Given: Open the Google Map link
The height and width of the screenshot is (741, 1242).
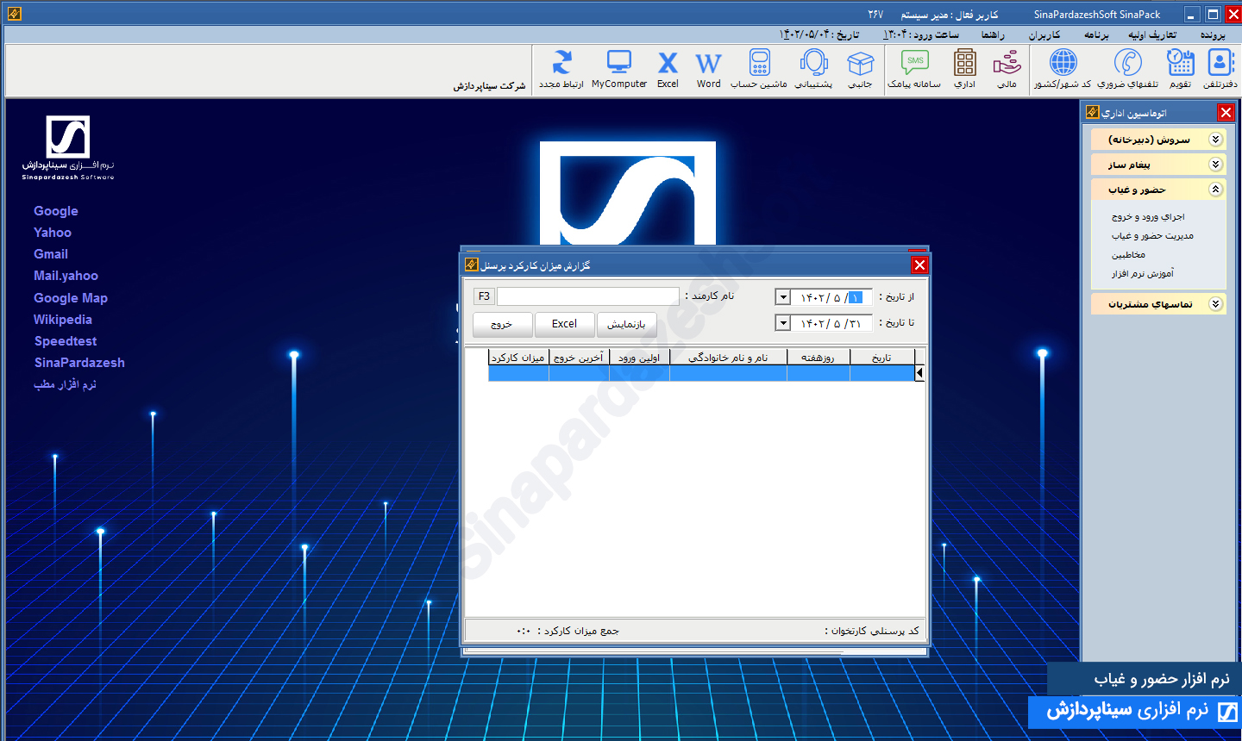Looking at the screenshot, I should [71, 298].
